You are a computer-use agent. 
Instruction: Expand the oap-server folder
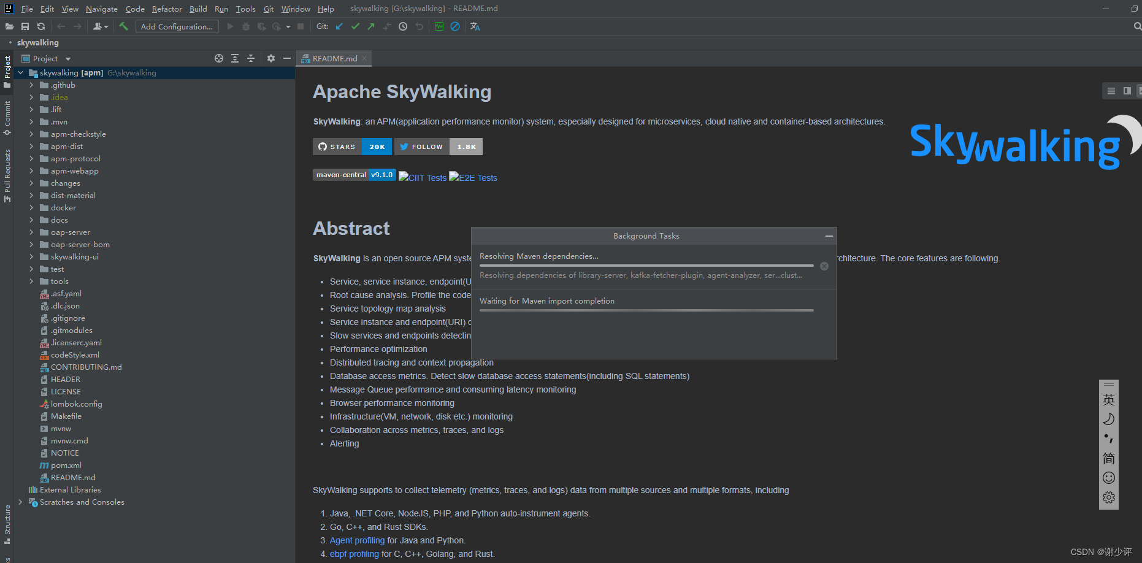[x=31, y=232]
